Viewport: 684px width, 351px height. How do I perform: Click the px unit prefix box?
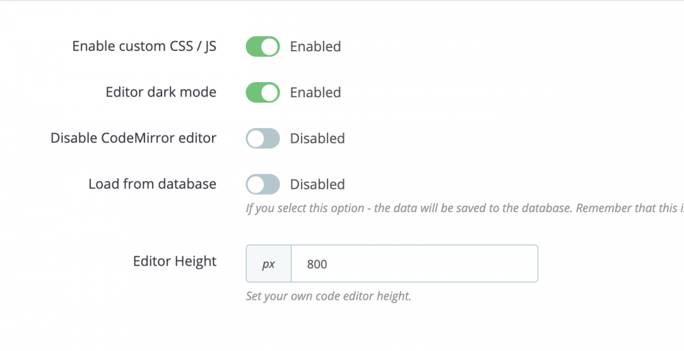coord(269,263)
